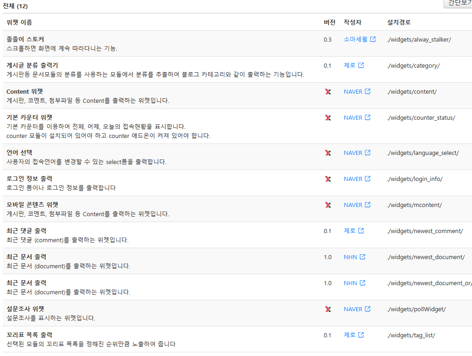Screen dimensions: 472x356
Task: Open external link icon in 게시글 분류 출력기 row
Action: tap(361, 65)
